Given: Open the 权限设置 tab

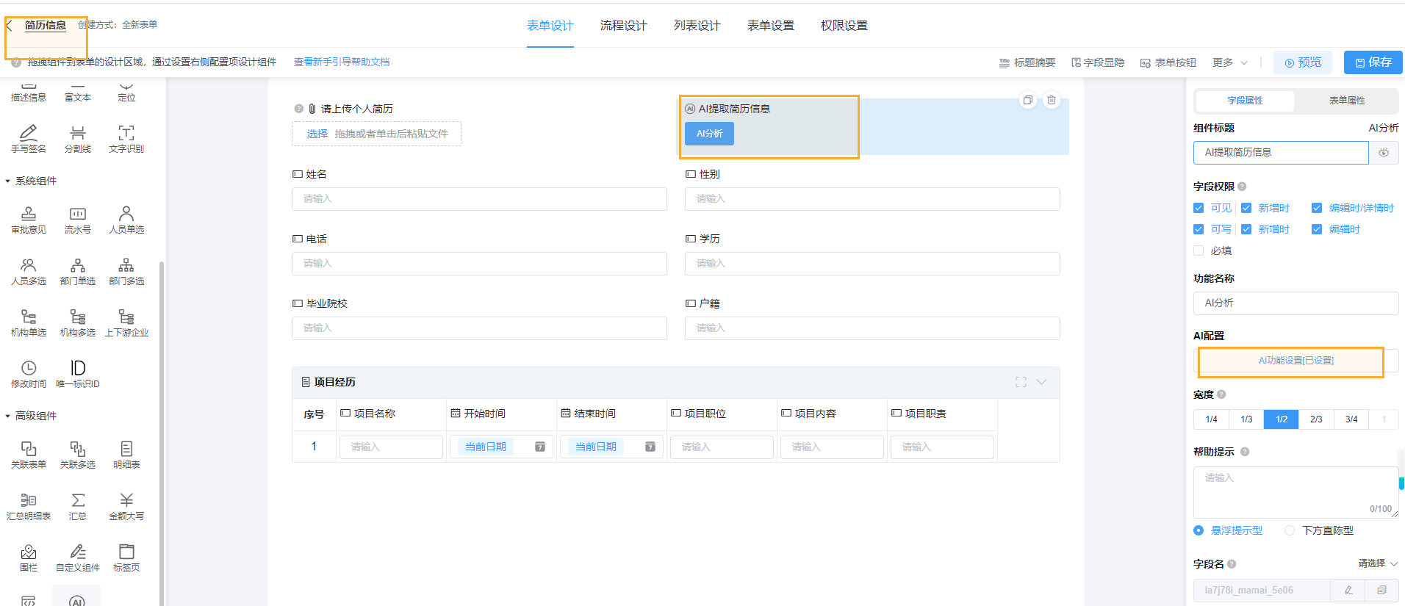Looking at the screenshot, I should click(844, 26).
